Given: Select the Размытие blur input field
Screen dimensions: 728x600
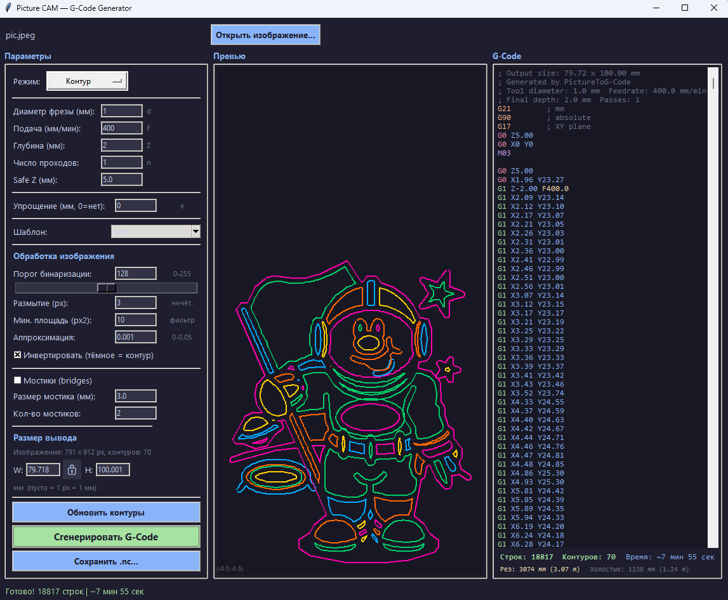Looking at the screenshot, I should point(135,303).
